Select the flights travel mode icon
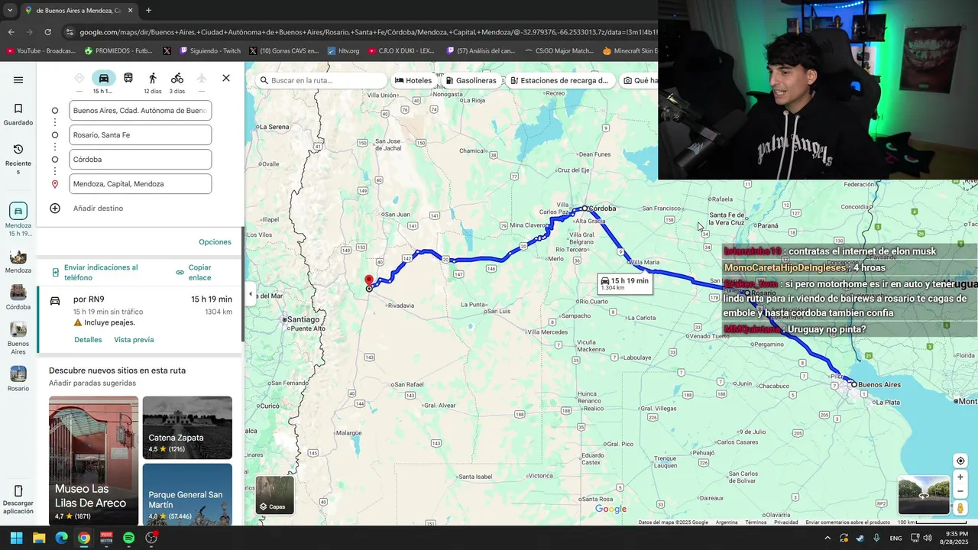This screenshot has height=550, width=978. point(202,78)
